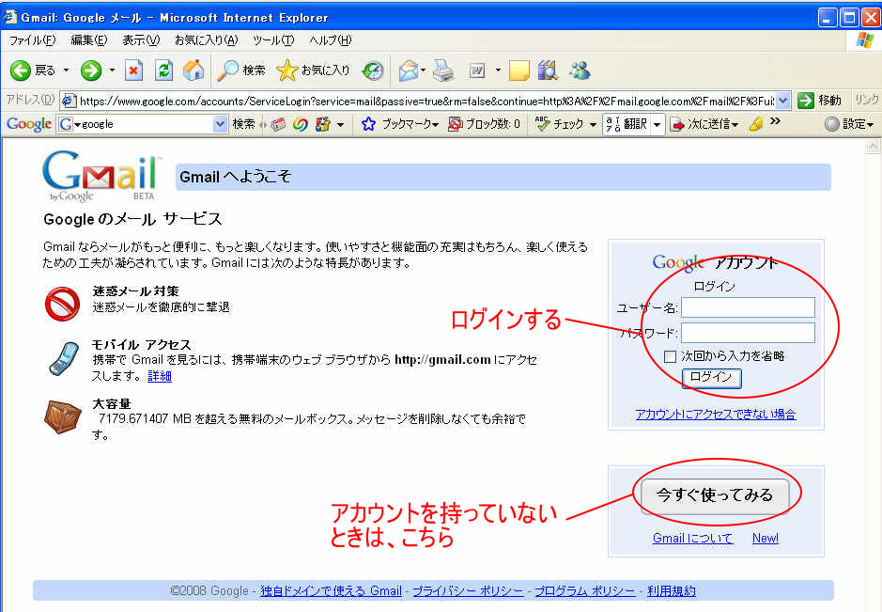Click the IE Forward arrow button
Image resolution: width=882 pixels, height=612 pixels.
coord(91,71)
